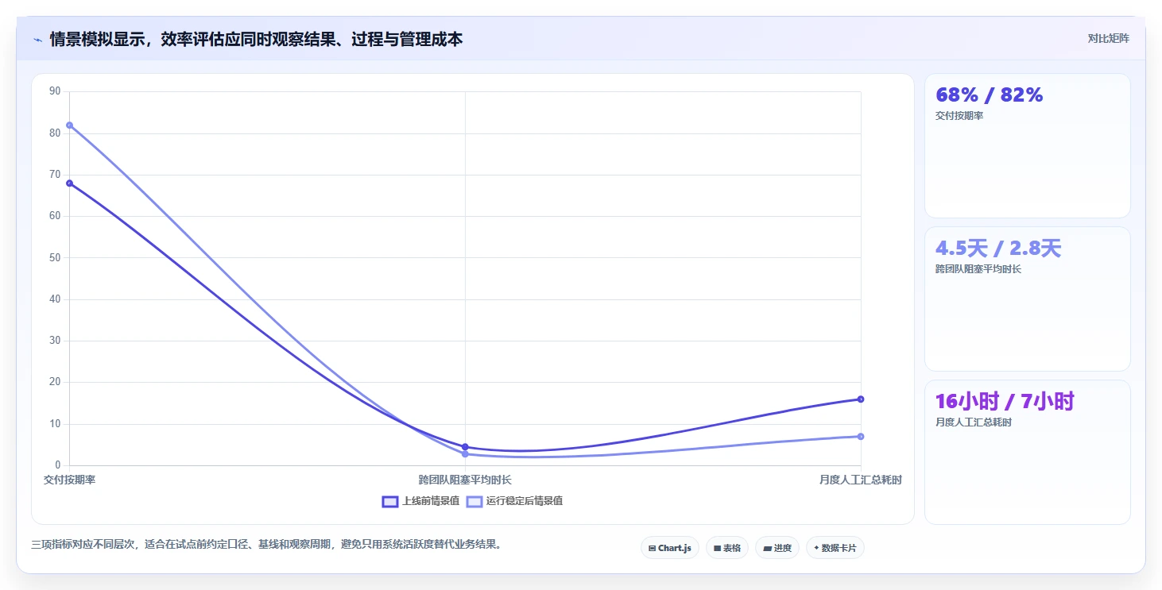The height and width of the screenshot is (590, 1162).
Task: Click the 跨团队阻塞平均时长 card label
Action: (978, 269)
